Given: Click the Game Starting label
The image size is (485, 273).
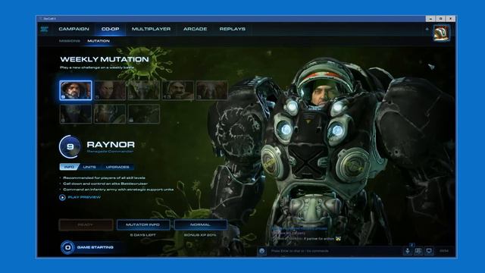Looking at the screenshot, I should coord(95,247).
